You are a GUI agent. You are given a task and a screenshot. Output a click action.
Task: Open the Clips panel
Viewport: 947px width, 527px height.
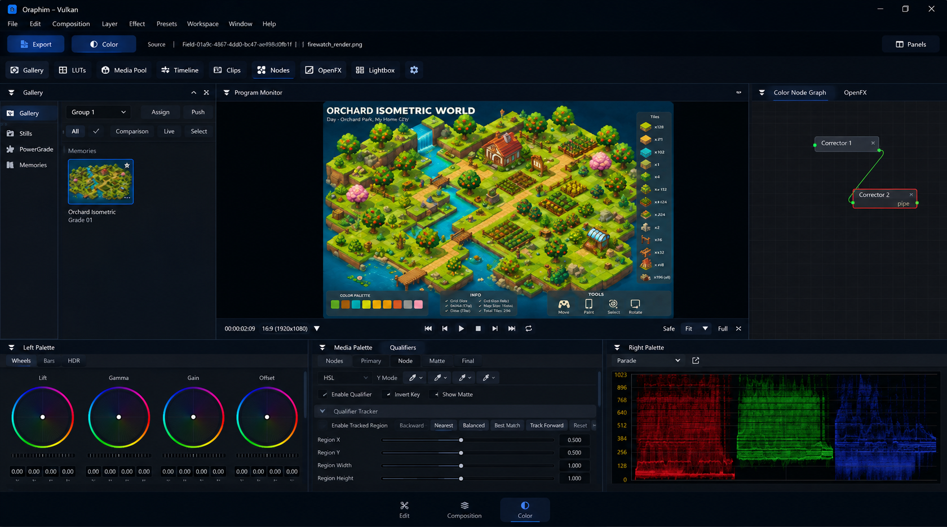227,70
